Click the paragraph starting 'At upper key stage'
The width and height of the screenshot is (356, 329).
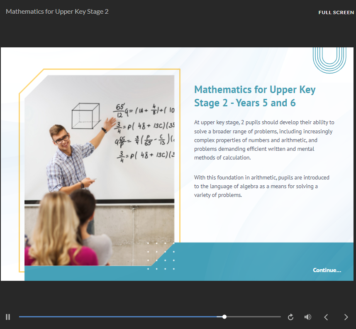(264, 140)
